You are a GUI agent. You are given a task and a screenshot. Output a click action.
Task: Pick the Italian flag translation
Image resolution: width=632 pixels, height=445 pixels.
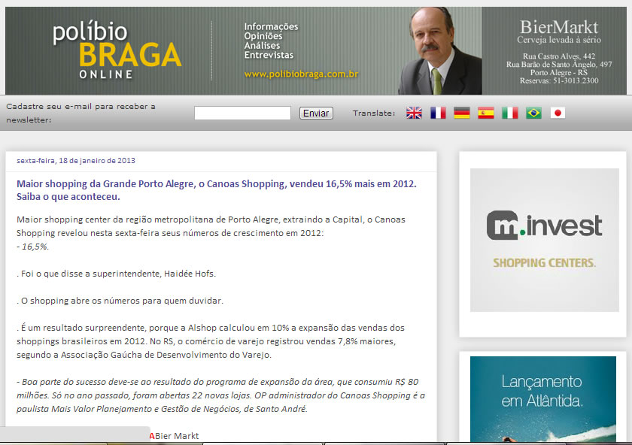click(x=510, y=113)
